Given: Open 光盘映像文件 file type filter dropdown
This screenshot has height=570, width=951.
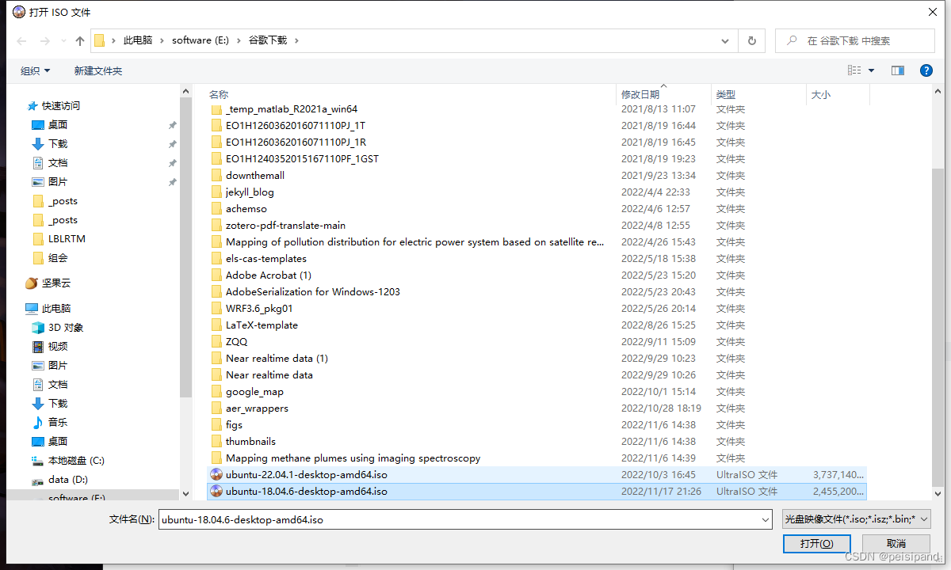Looking at the screenshot, I should (x=856, y=519).
